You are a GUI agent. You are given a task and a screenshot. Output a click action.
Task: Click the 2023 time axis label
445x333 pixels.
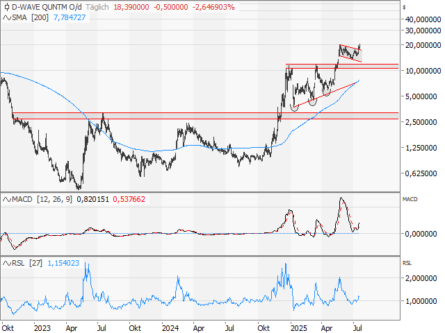pyautogui.click(x=42, y=328)
